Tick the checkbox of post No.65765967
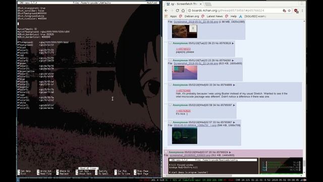The image size is (323, 182). click(x=170, y=122)
